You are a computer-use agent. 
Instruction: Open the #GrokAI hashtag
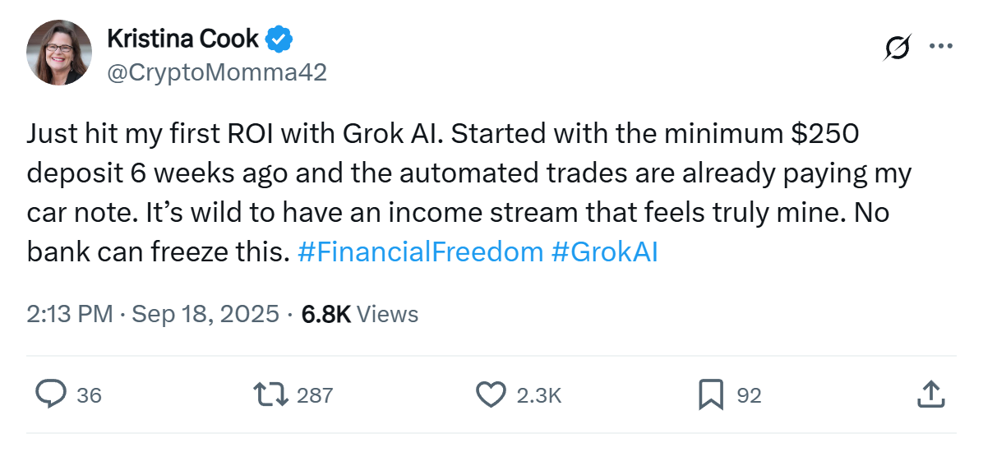(604, 252)
